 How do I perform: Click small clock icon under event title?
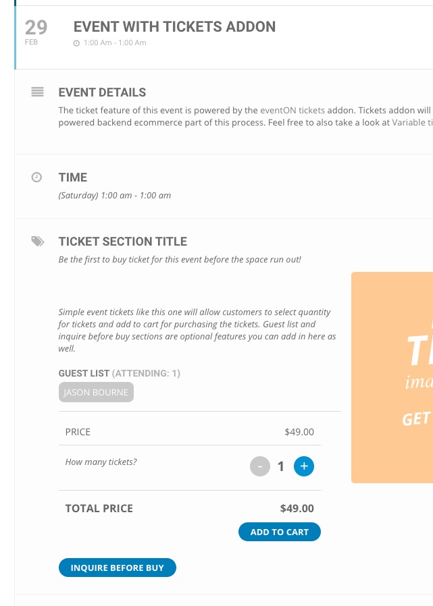tap(76, 43)
